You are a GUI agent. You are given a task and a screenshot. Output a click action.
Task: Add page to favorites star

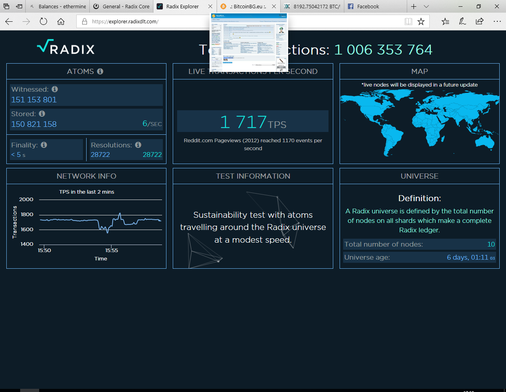(x=421, y=21)
